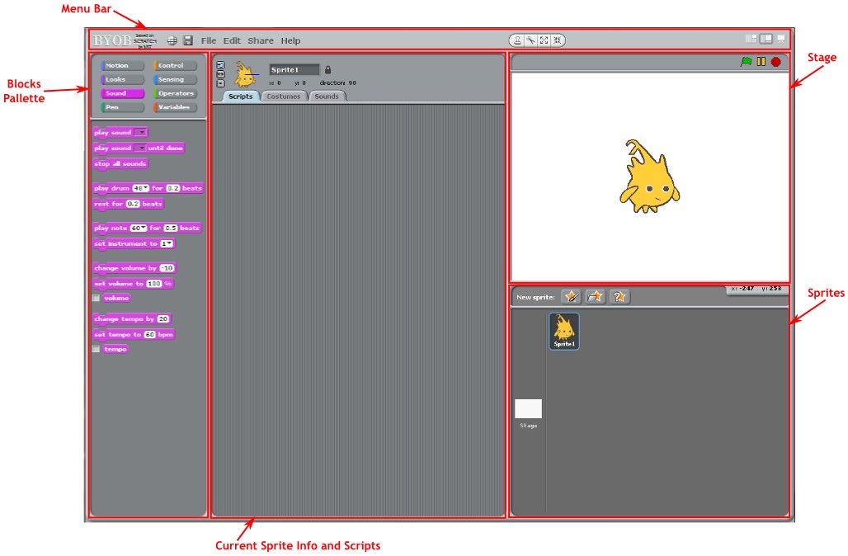Toggle the sprite drag lock icon
This screenshot has height=556, width=848.
coord(328,70)
